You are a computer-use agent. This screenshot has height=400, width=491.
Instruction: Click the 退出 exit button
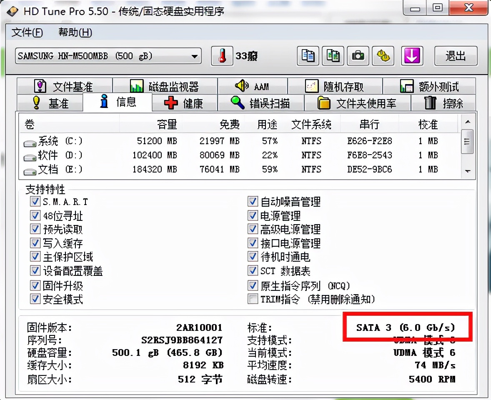(x=456, y=56)
